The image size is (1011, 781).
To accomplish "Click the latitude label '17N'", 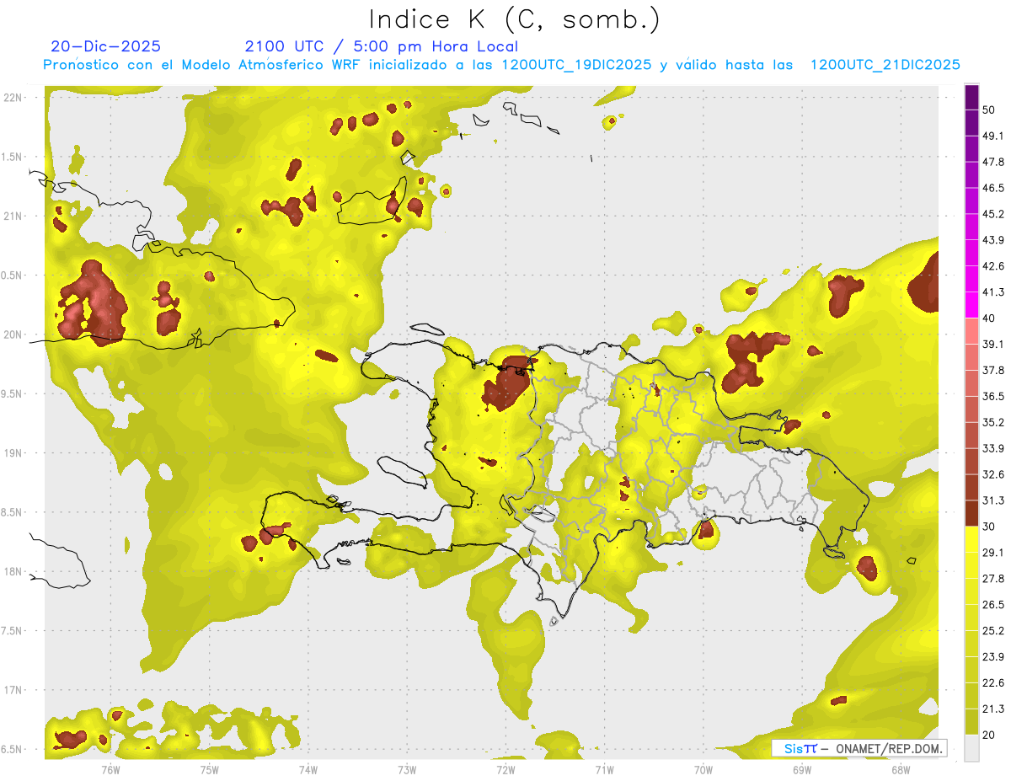I will click(13, 690).
